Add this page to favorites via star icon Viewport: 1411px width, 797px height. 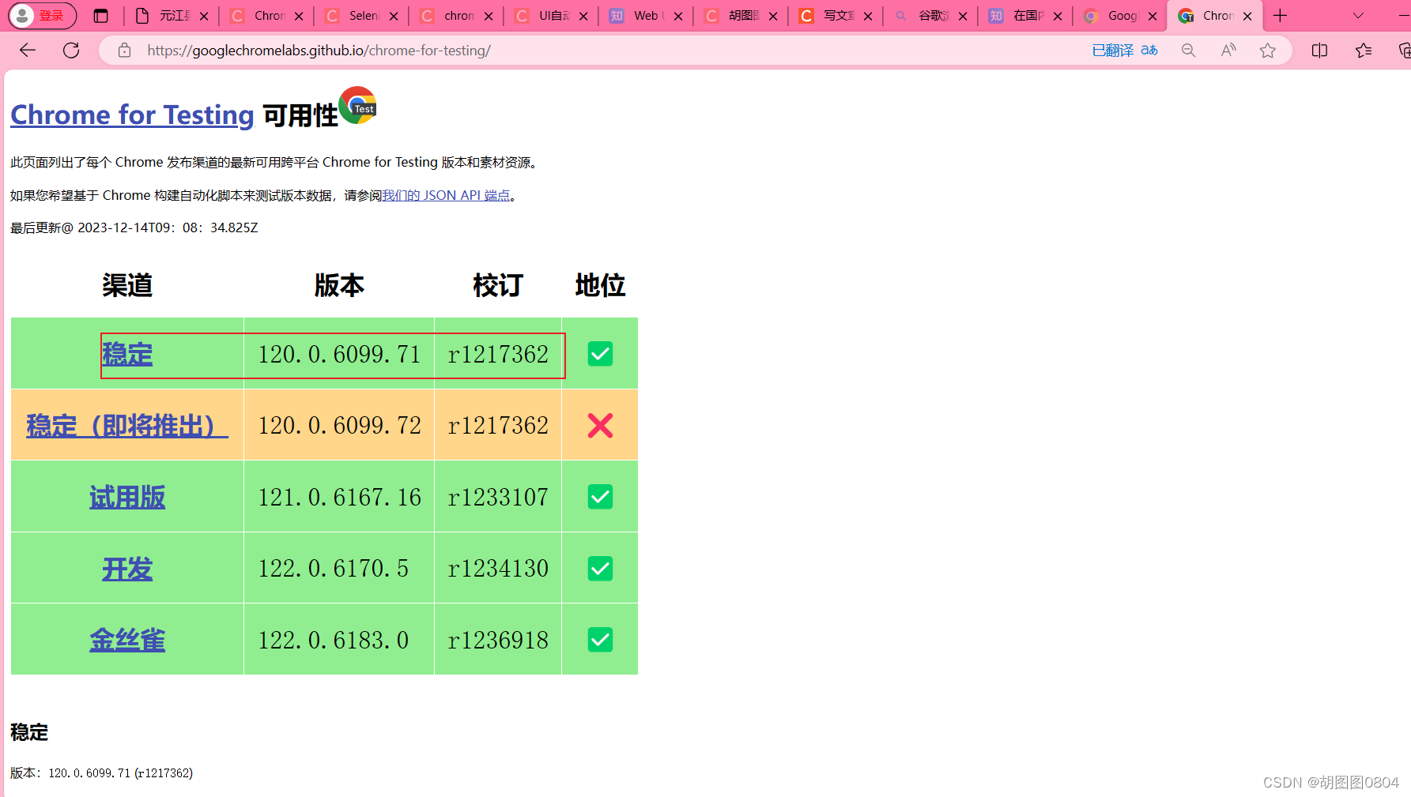1268,50
